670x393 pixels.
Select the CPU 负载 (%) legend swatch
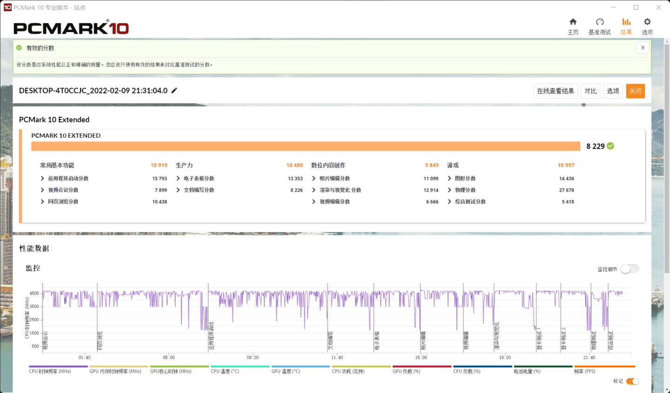point(482,366)
